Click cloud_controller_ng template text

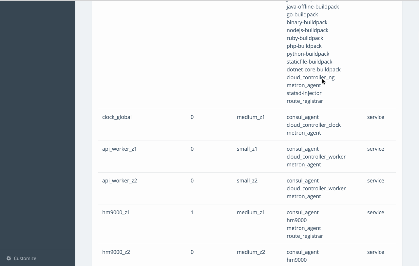click(311, 78)
